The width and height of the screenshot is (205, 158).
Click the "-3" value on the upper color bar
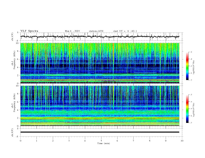pos(191,52)
